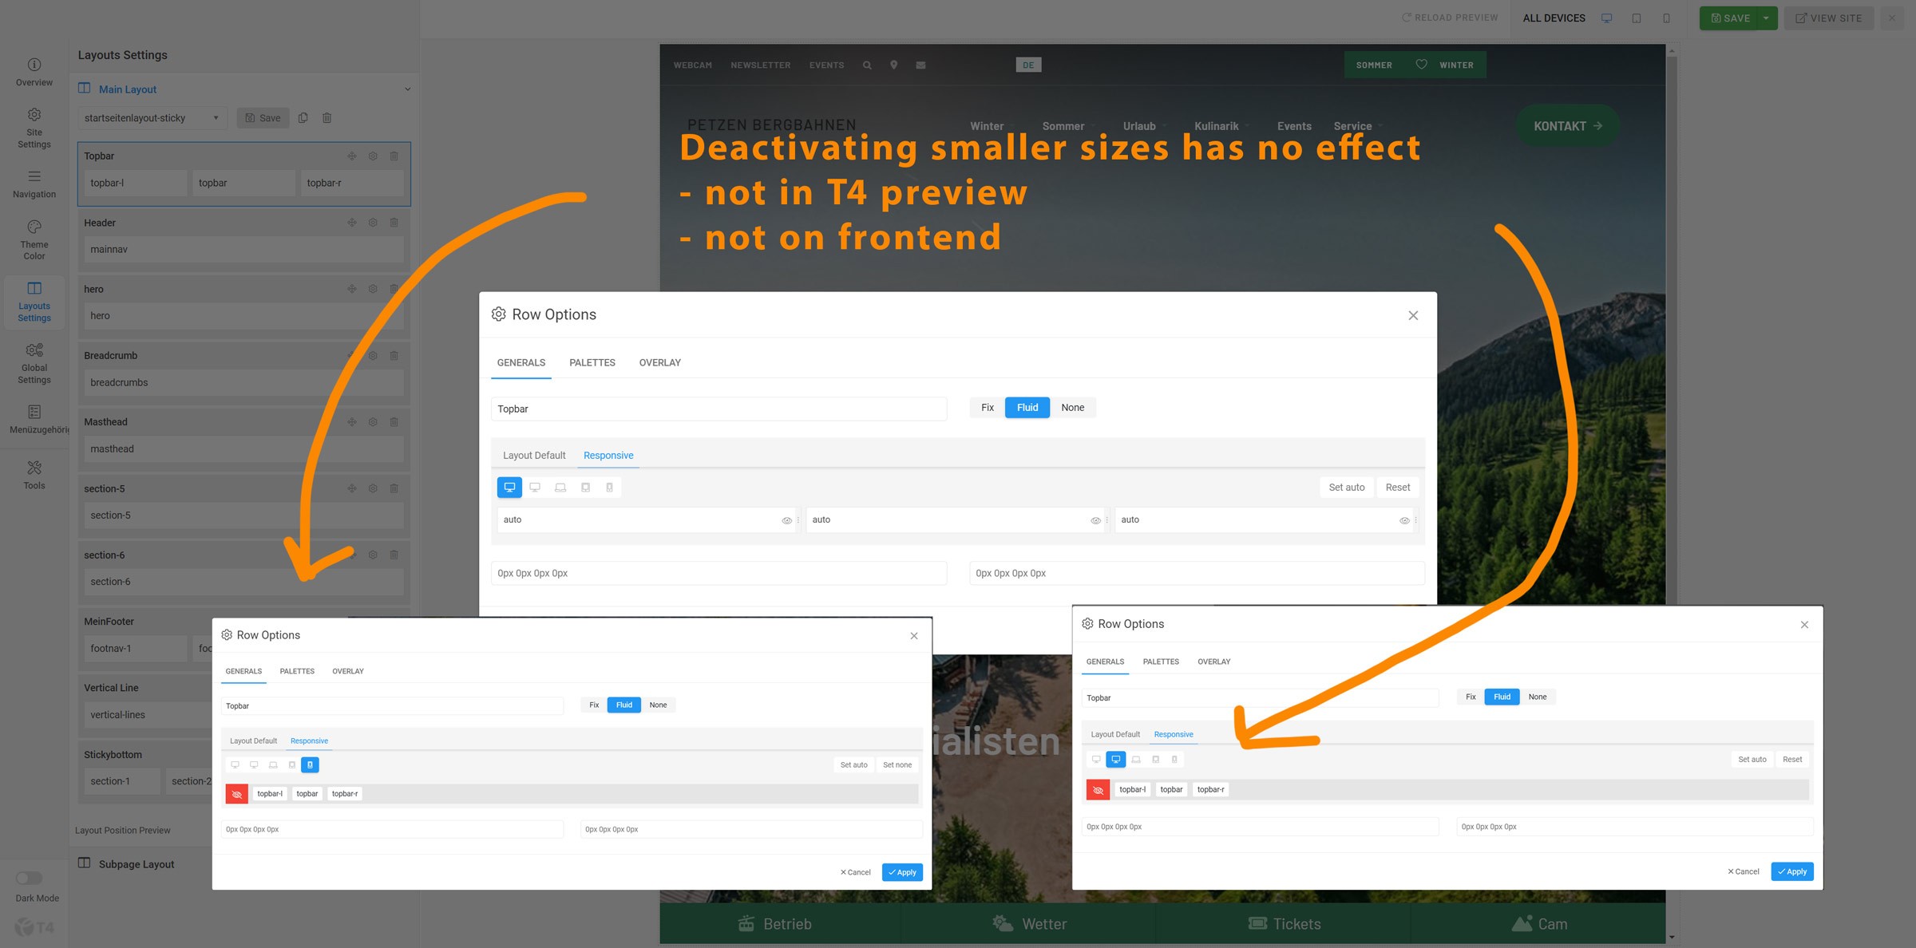
Task: Click the NEWSLETTER menu item in the preview
Action: (760, 65)
